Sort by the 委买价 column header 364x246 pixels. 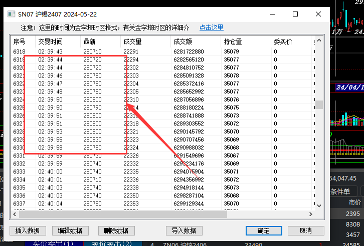(x=291, y=41)
